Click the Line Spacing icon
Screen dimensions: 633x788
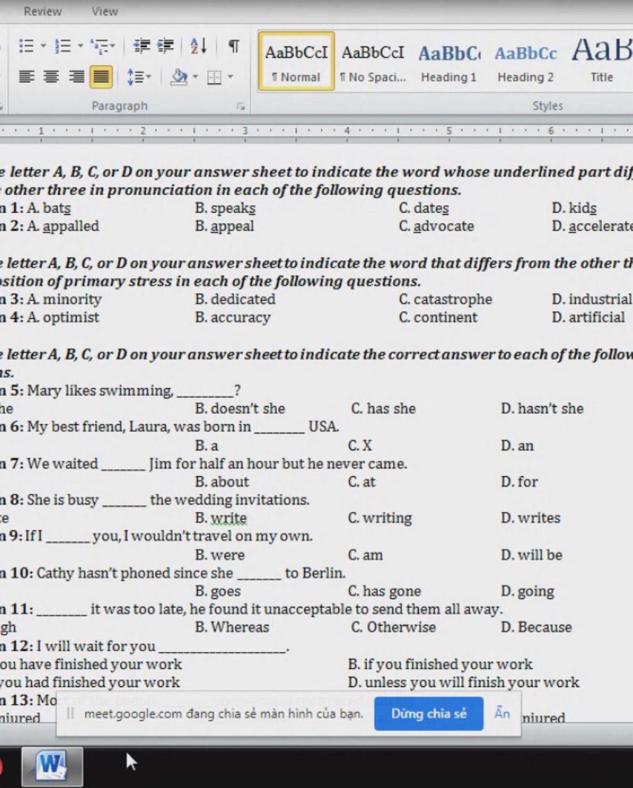[x=138, y=77]
